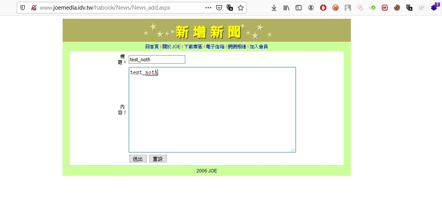Toggle the sidebar icon in toolbar
Image resolution: width=442 pixels, height=223 pixels.
tap(299, 8)
